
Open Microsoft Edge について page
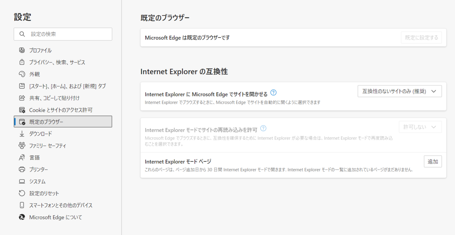(63, 217)
